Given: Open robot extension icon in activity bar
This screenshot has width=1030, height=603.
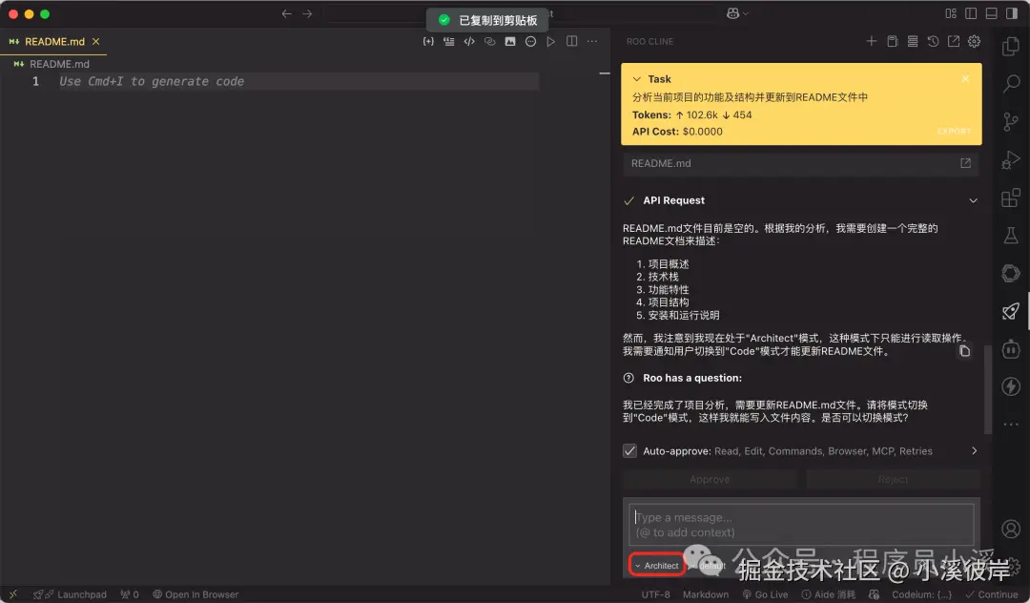Looking at the screenshot, I should [x=1011, y=349].
